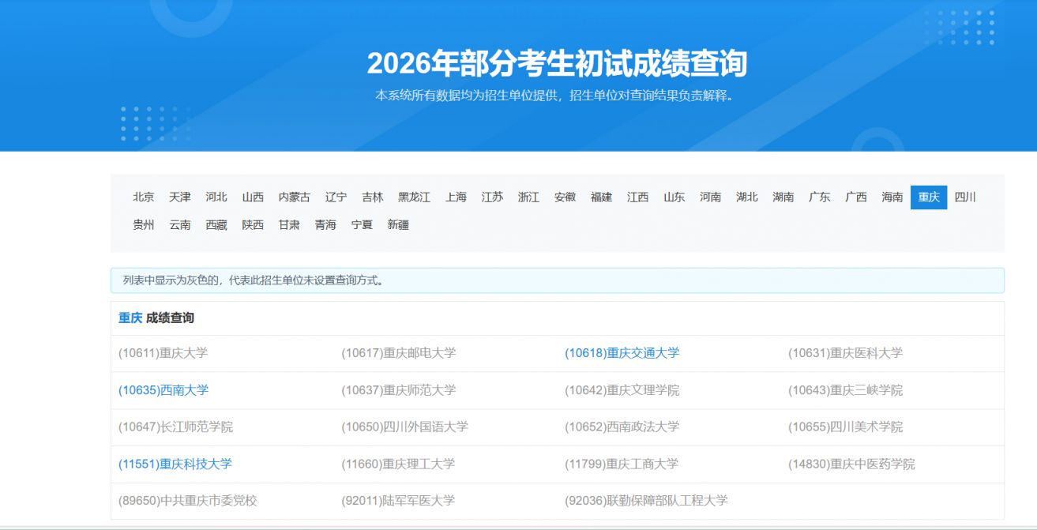Select the 内蒙古 province tab
Viewport: 1037px width, 530px height.
(x=295, y=197)
